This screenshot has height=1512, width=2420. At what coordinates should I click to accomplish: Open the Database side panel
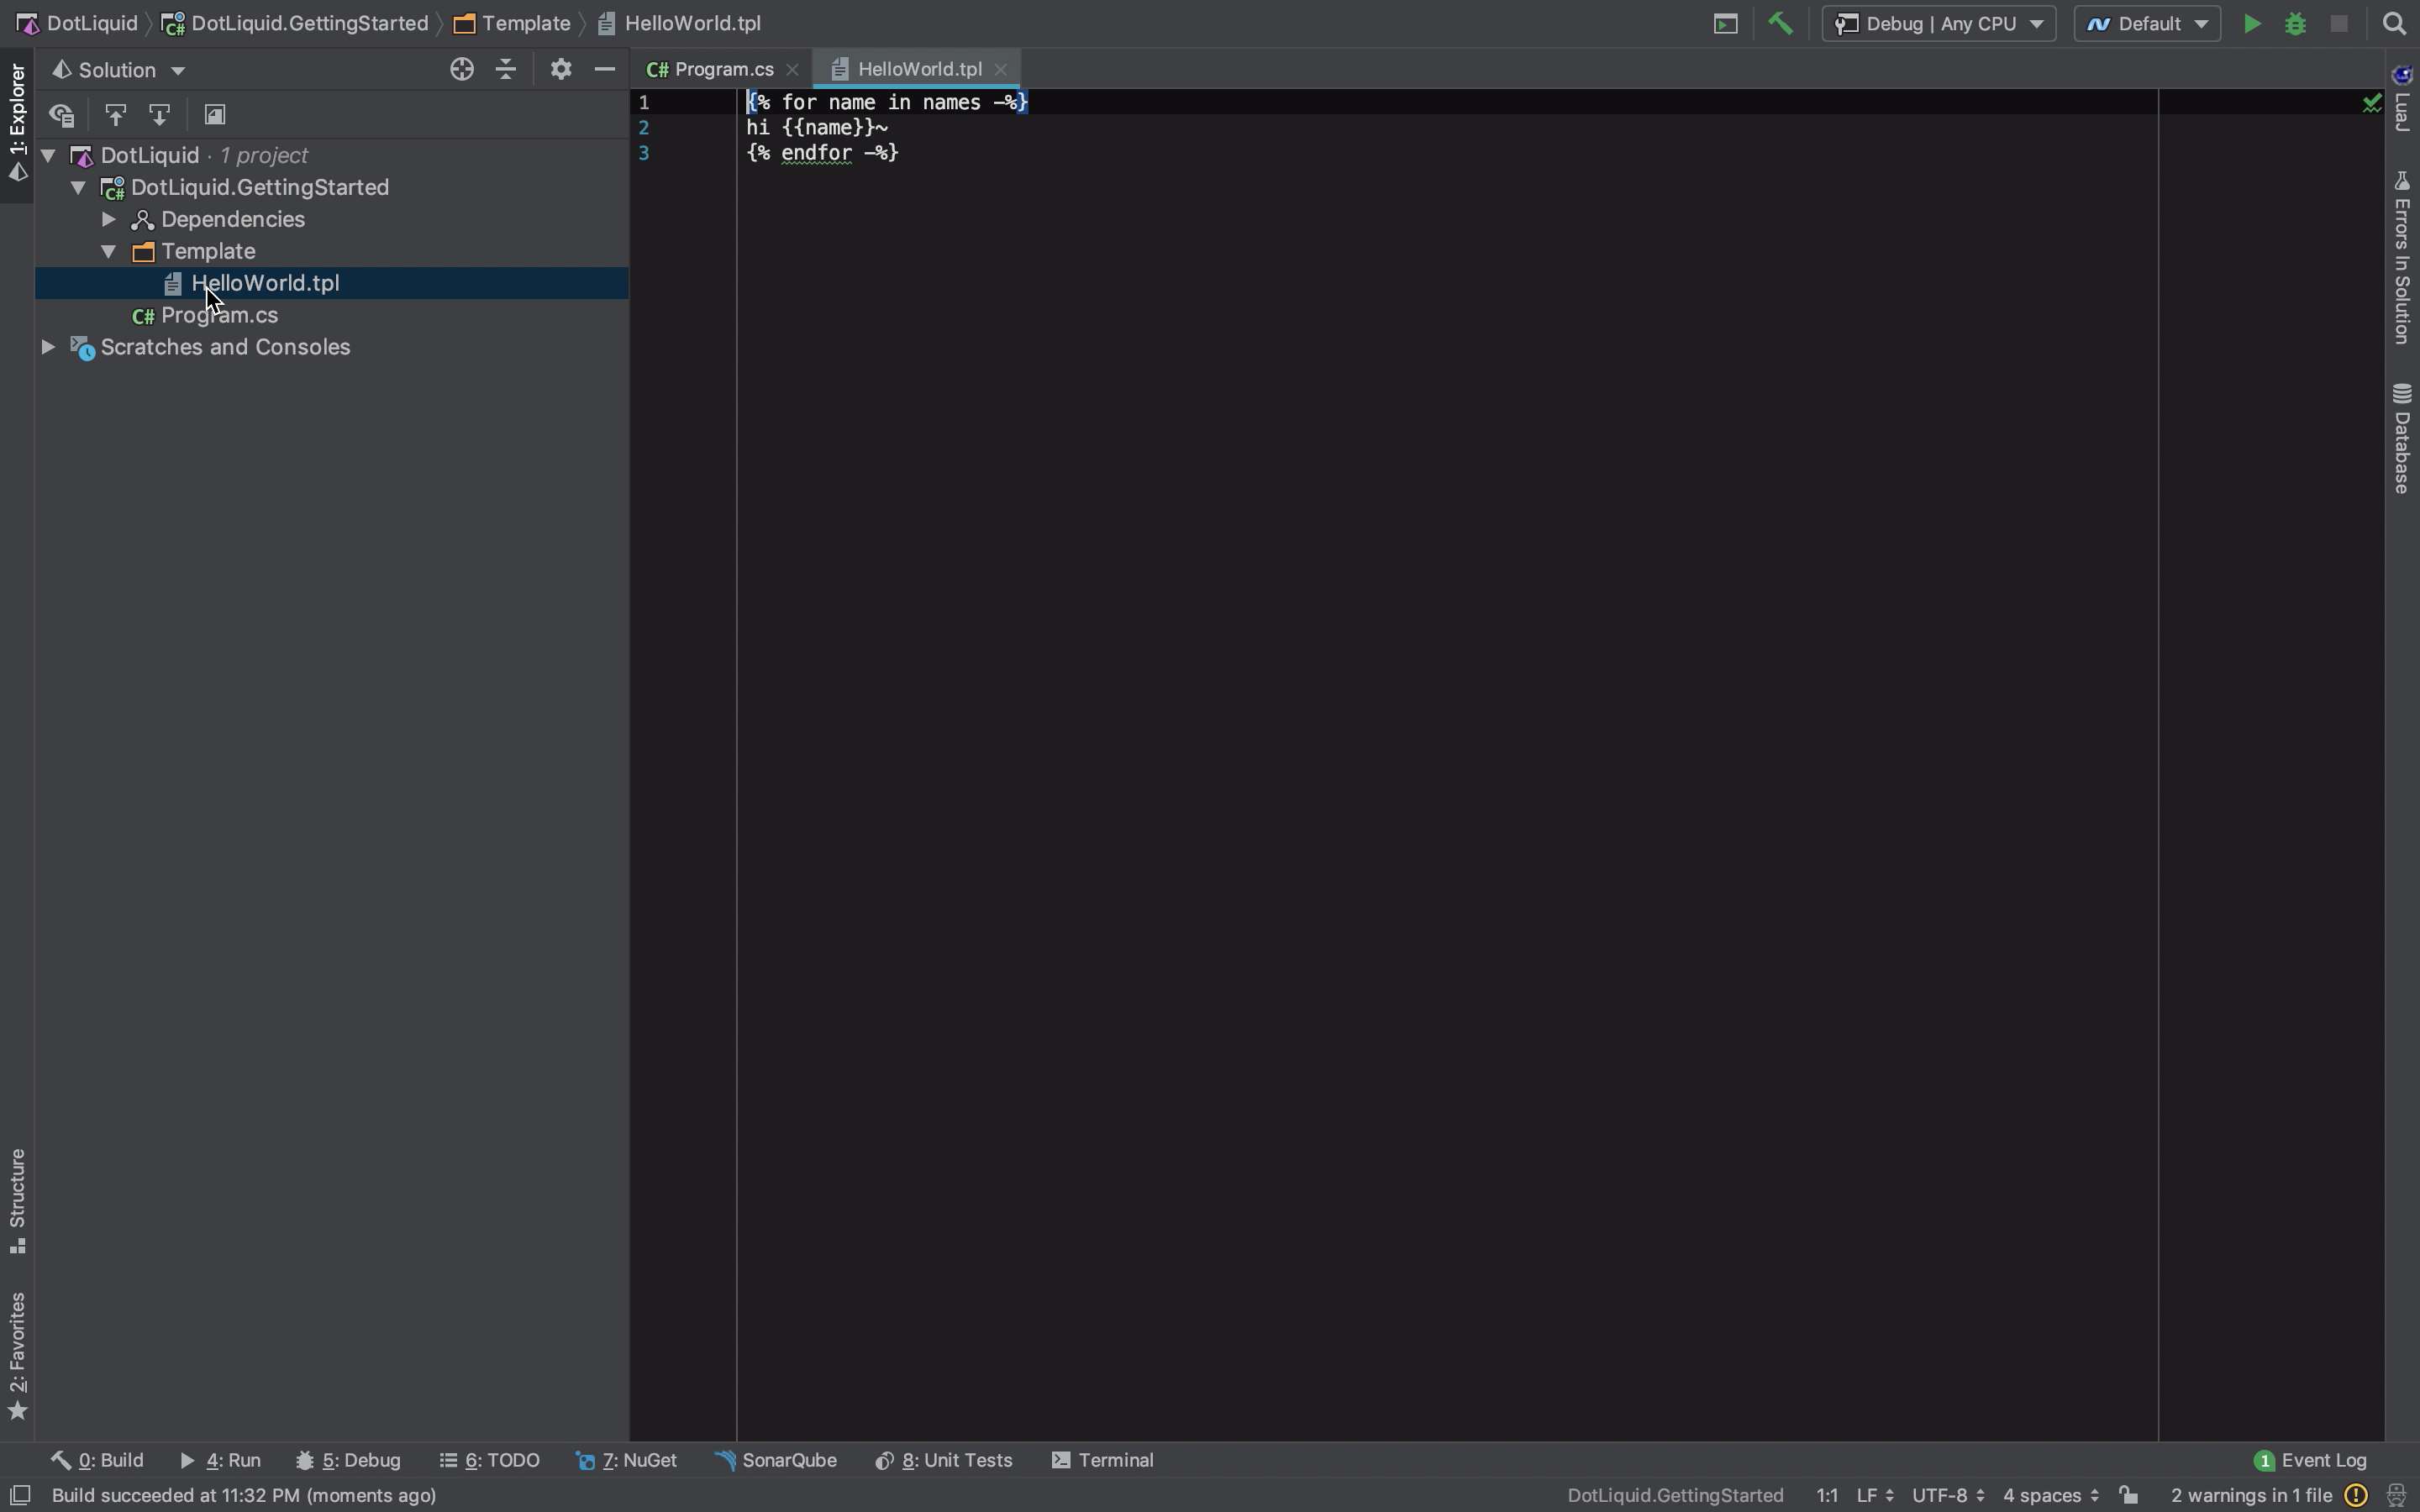point(2402,439)
